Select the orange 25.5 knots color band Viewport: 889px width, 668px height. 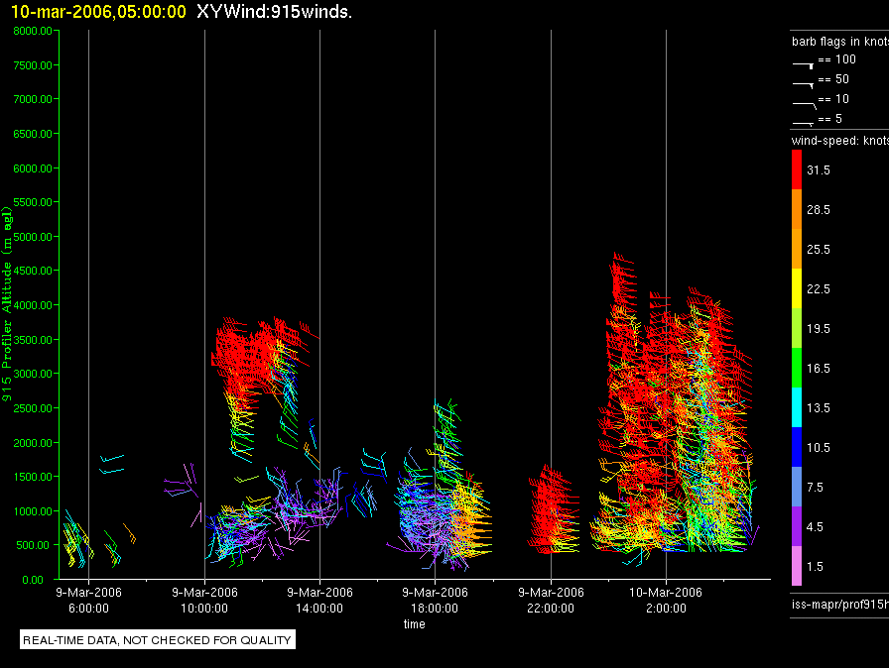click(x=797, y=249)
